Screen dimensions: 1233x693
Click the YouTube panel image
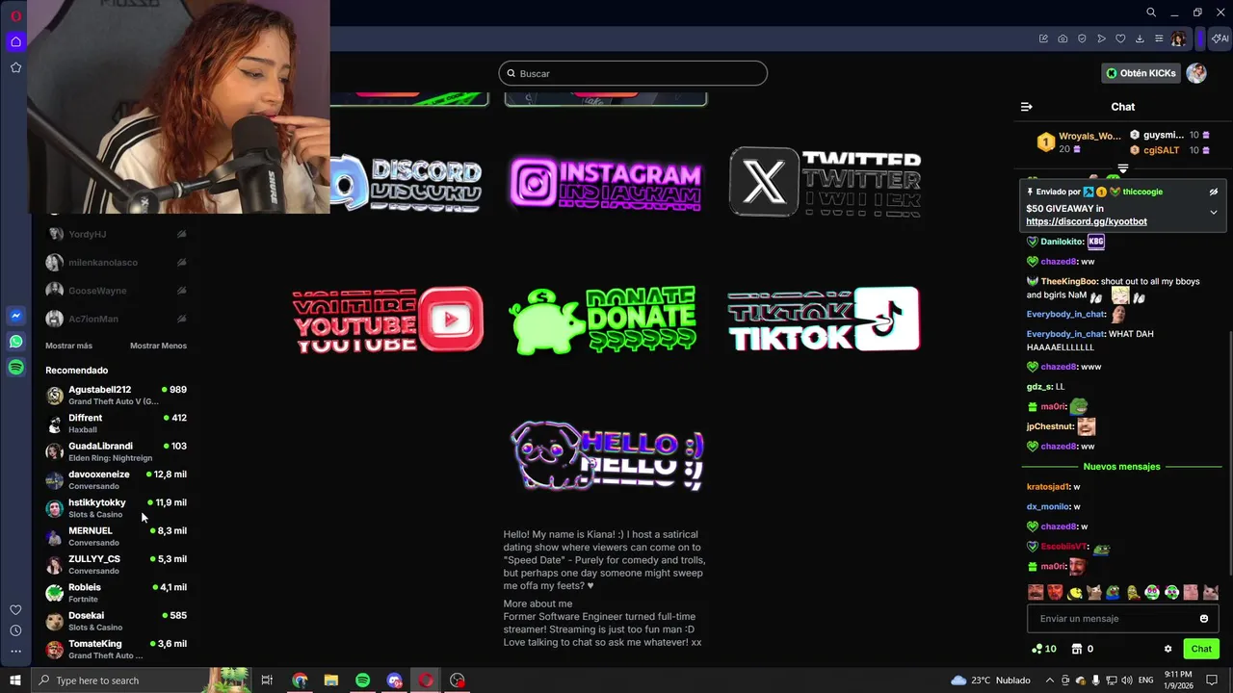tap(387, 320)
